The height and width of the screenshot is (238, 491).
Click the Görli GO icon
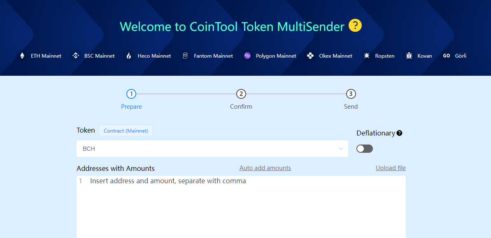(447, 56)
